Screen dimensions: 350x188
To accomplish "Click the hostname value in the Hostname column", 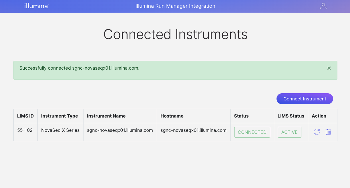I will coord(193,130).
